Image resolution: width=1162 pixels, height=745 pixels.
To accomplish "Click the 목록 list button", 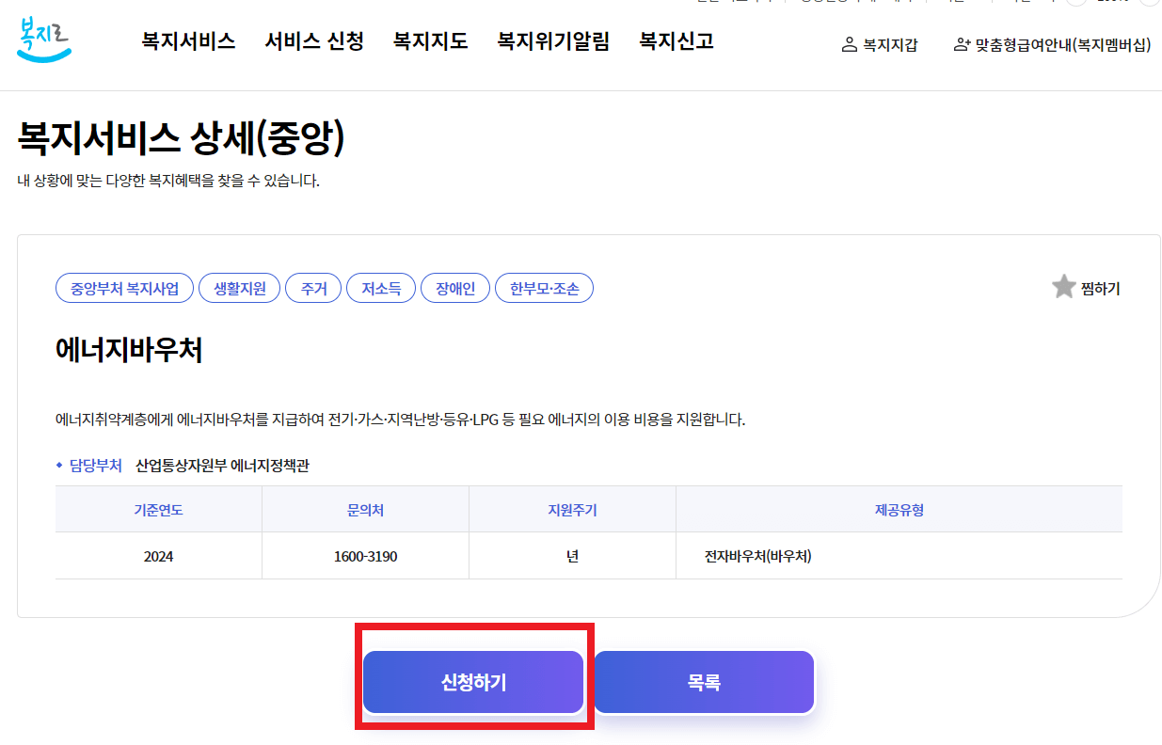I will (x=703, y=681).
